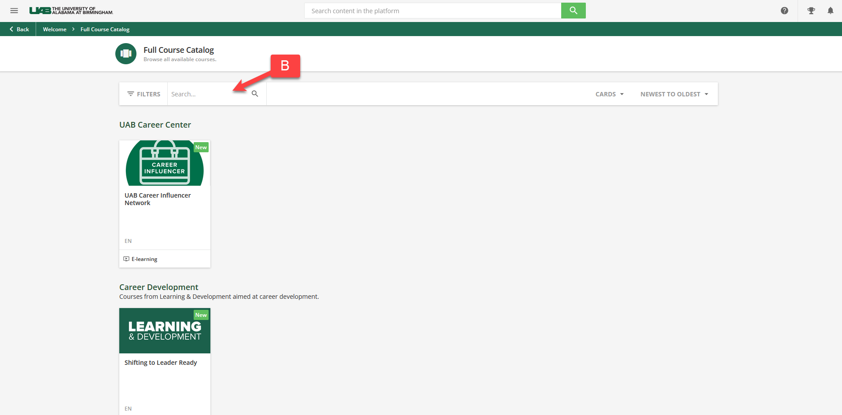The height and width of the screenshot is (415, 842).
Task: Open the Welcome breadcrumb link
Action: click(x=55, y=29)
